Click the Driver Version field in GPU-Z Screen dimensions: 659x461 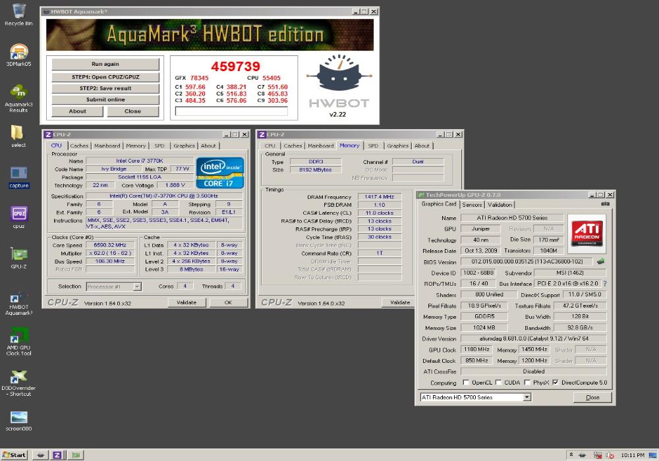(534, 339)
